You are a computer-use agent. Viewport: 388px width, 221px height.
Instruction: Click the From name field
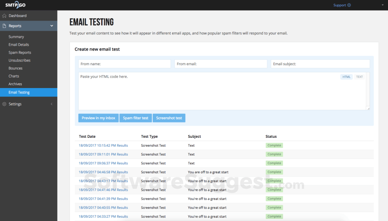click(x=124, y=64)
